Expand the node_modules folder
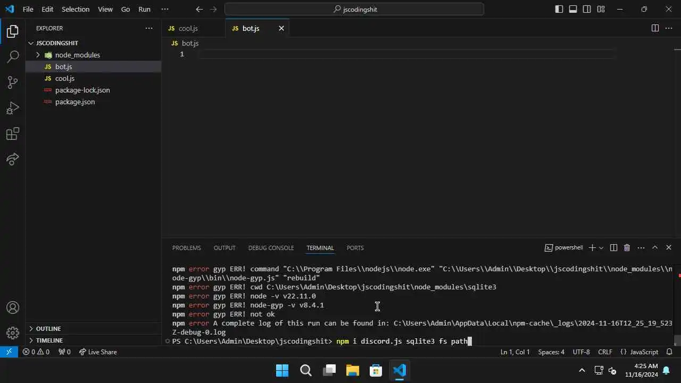Screen dimensions: 681x383 38,55
